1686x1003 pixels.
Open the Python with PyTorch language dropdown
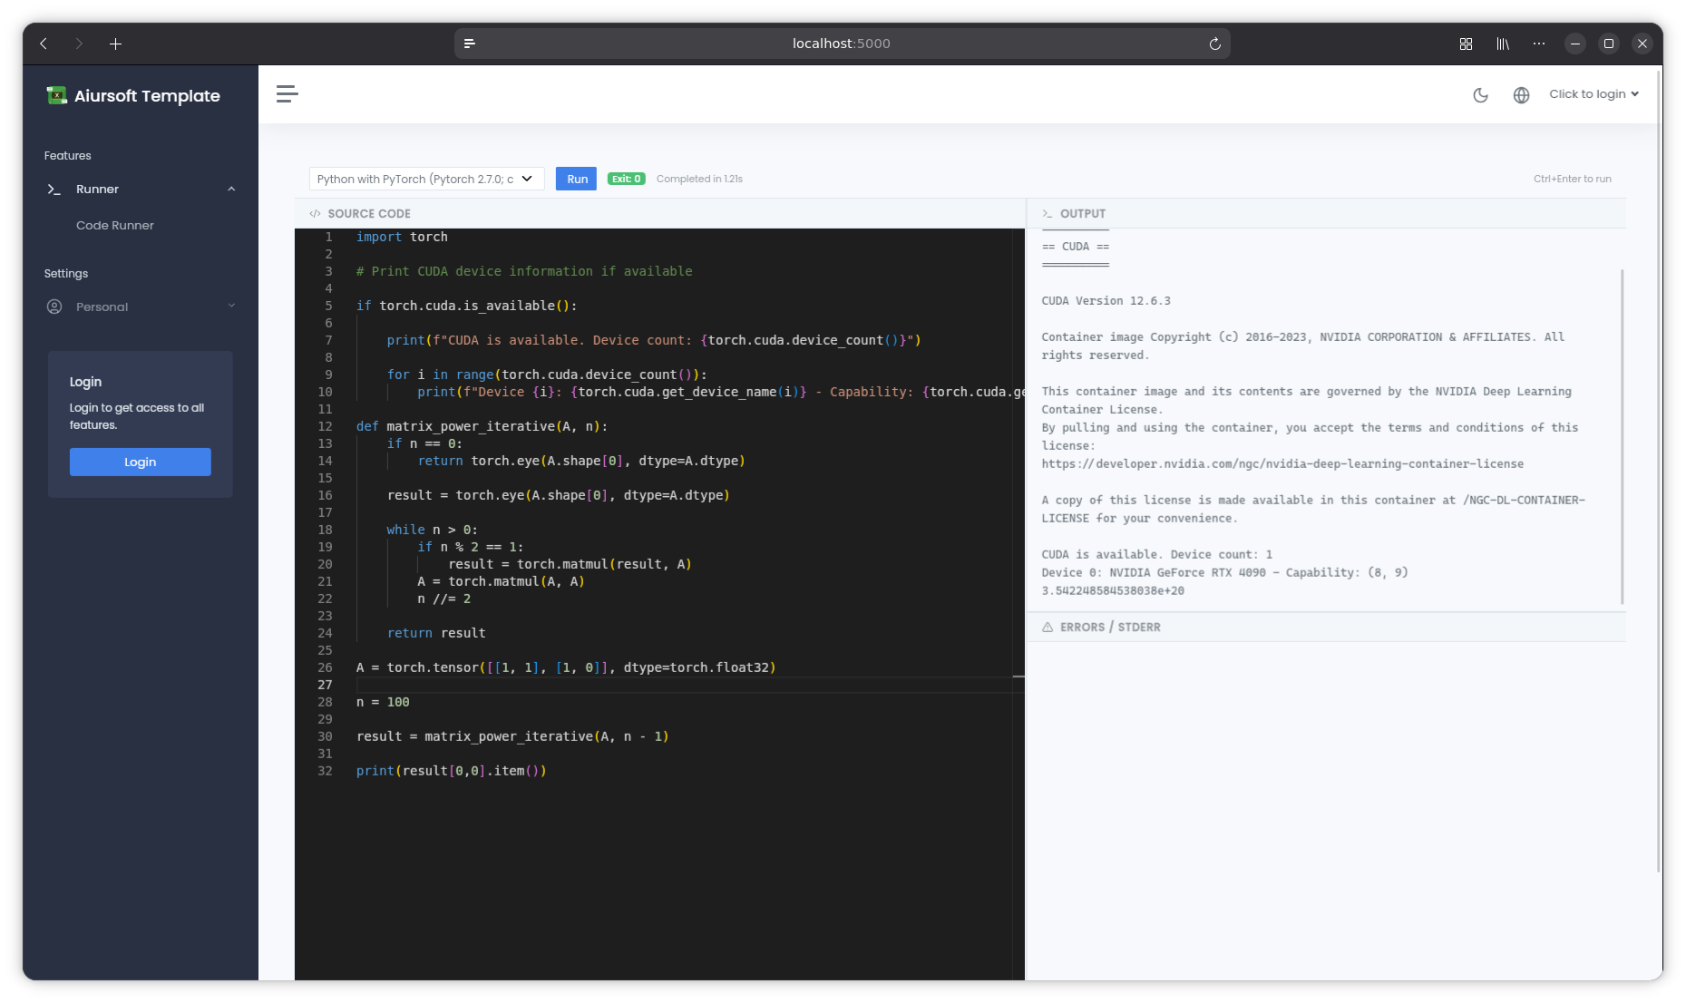click(x=426, y=179)
